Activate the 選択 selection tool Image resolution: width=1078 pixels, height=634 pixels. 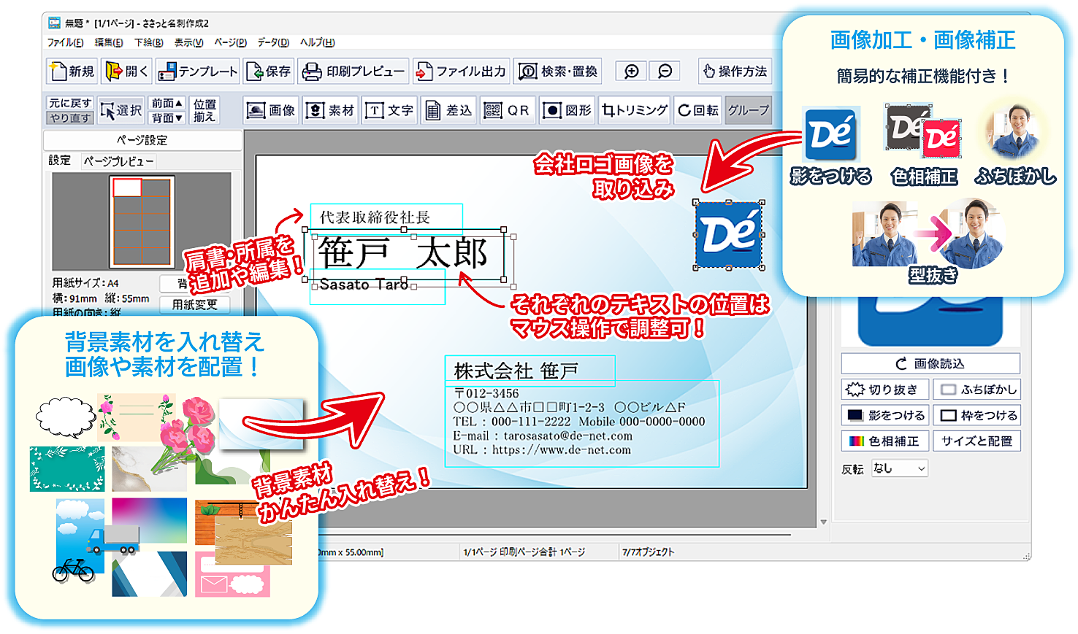[x=121, y=110]
